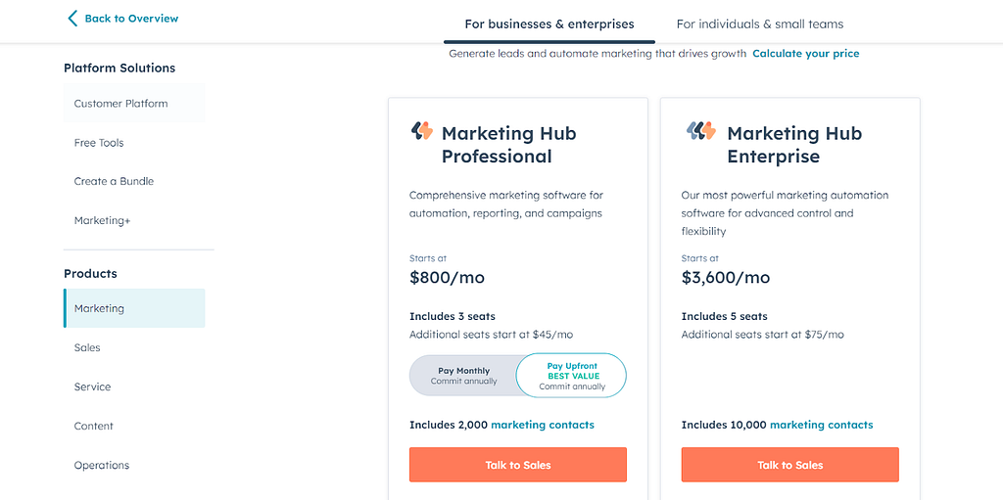Click the back arrow chevron icon

pyautogui.click(x=72, y=18)
